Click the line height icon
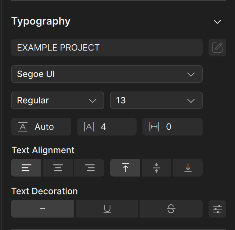This screenshot has height=230, width=235. [23, 127]
